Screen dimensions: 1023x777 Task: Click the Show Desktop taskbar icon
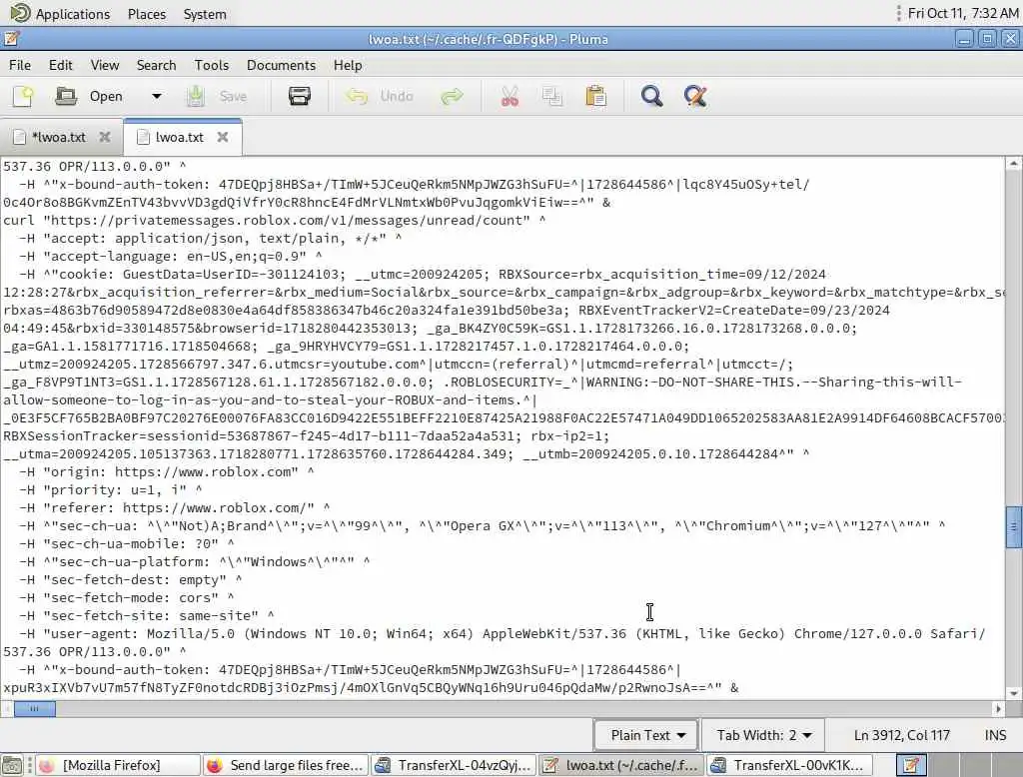click(x=12, y=765)
